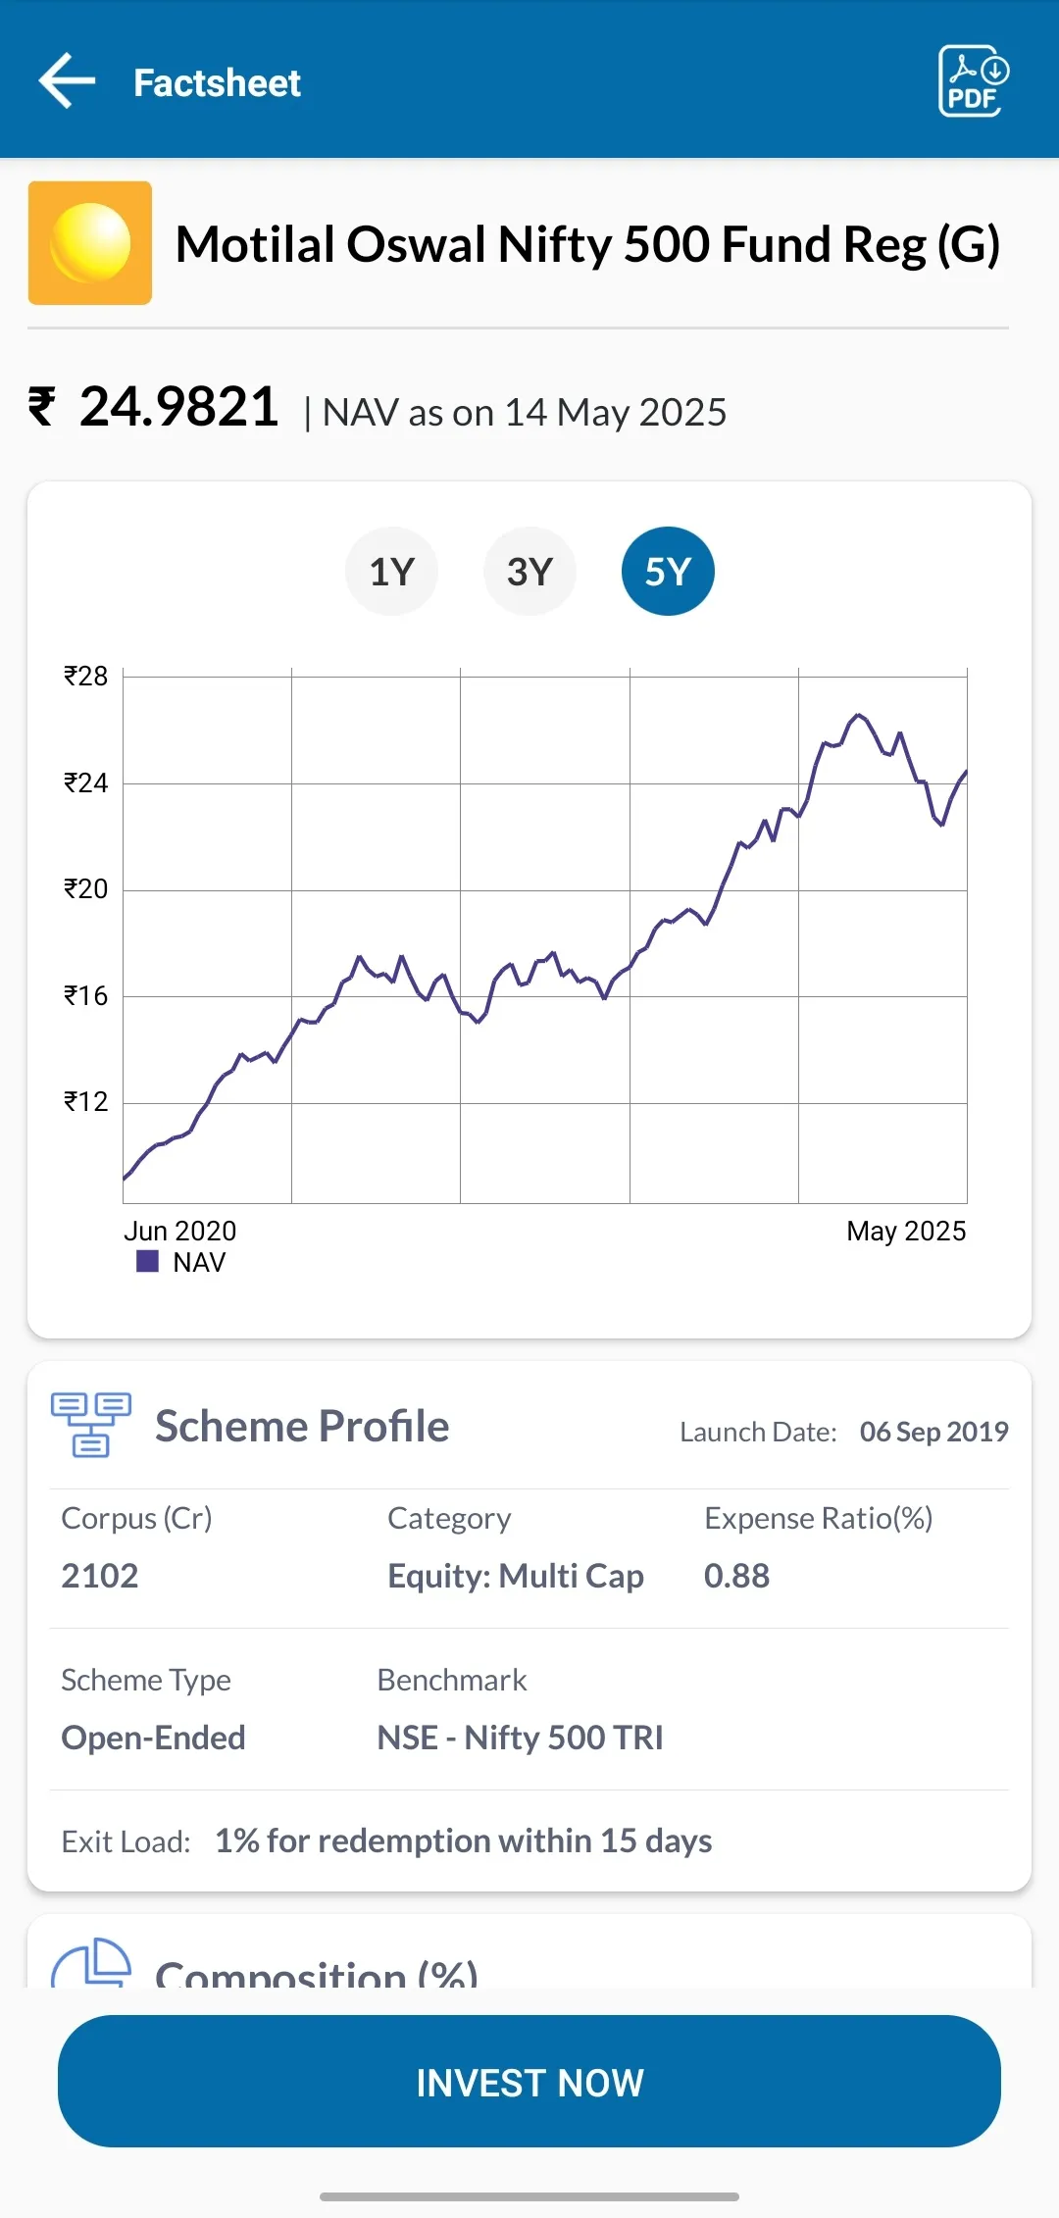Tap the Scheme Profile heading
The image size is (1059, 2218).
pos(302,1426)
